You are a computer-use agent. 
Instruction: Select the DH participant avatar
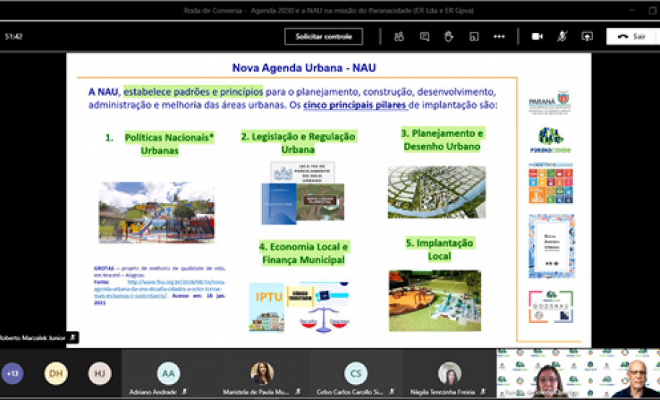56,373
